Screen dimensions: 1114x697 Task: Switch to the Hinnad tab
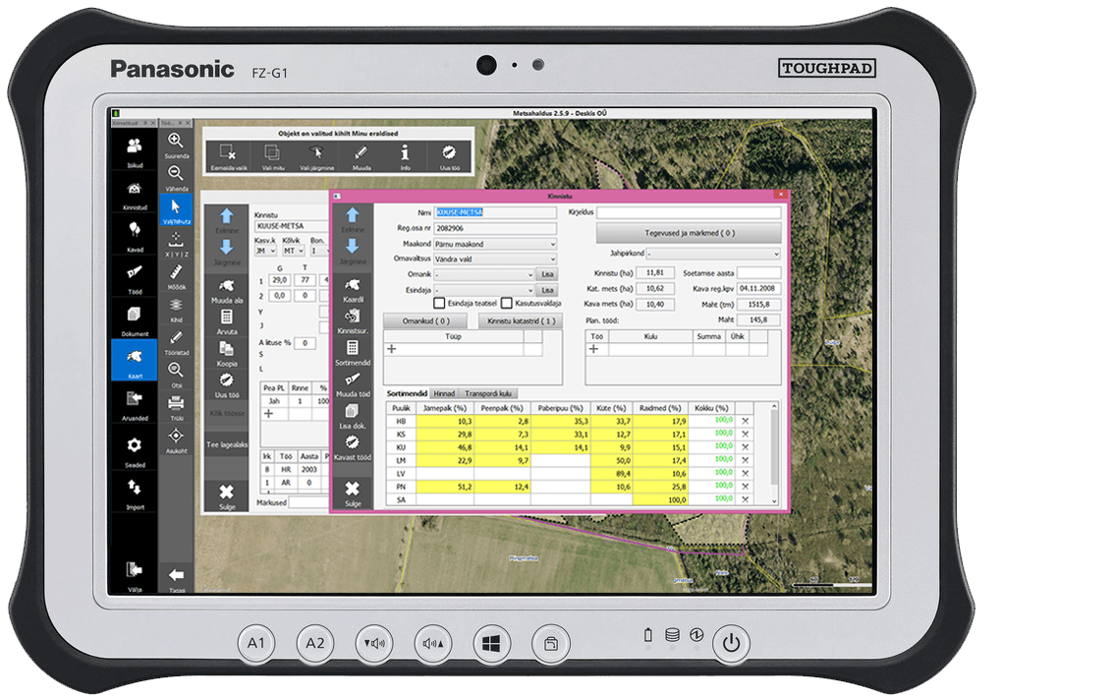pyautogui.click(x=444, y=393)
